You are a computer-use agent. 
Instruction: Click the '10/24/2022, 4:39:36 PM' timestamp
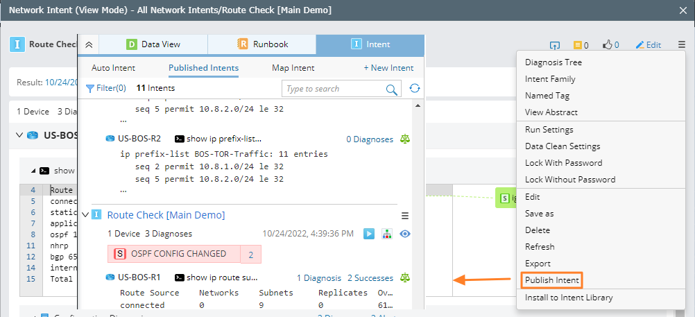(x=308, y=234)
